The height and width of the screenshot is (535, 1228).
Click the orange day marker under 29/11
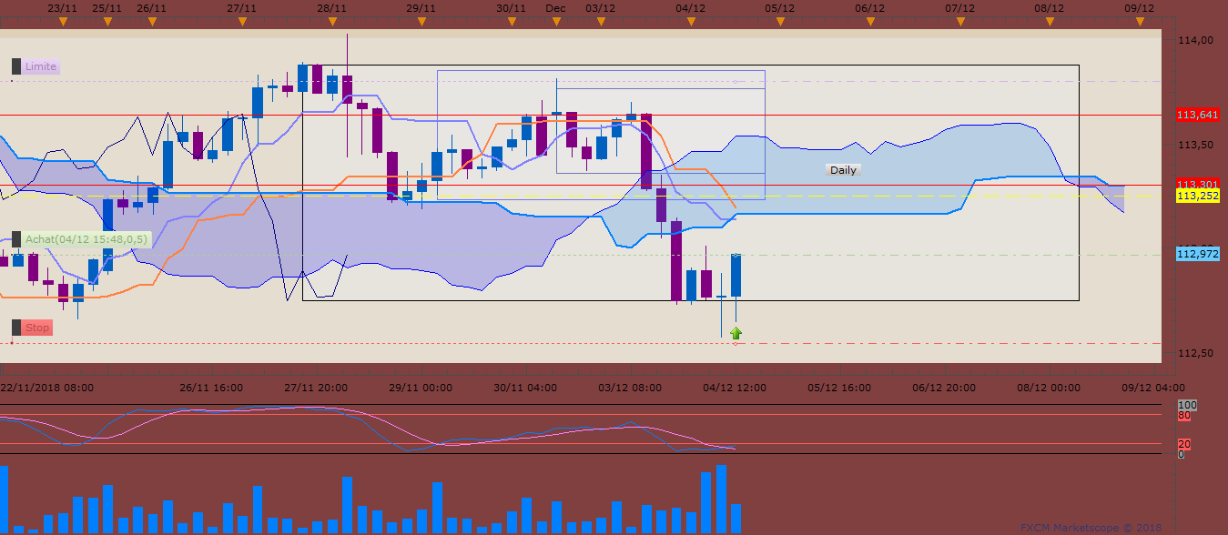point(421,22)
